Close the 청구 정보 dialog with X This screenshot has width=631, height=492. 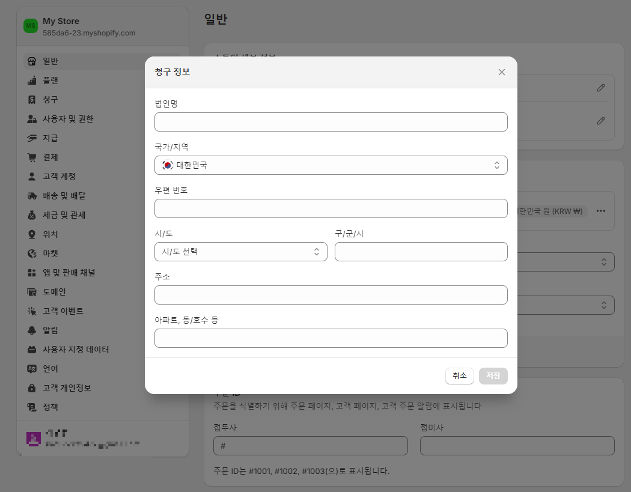501,72
